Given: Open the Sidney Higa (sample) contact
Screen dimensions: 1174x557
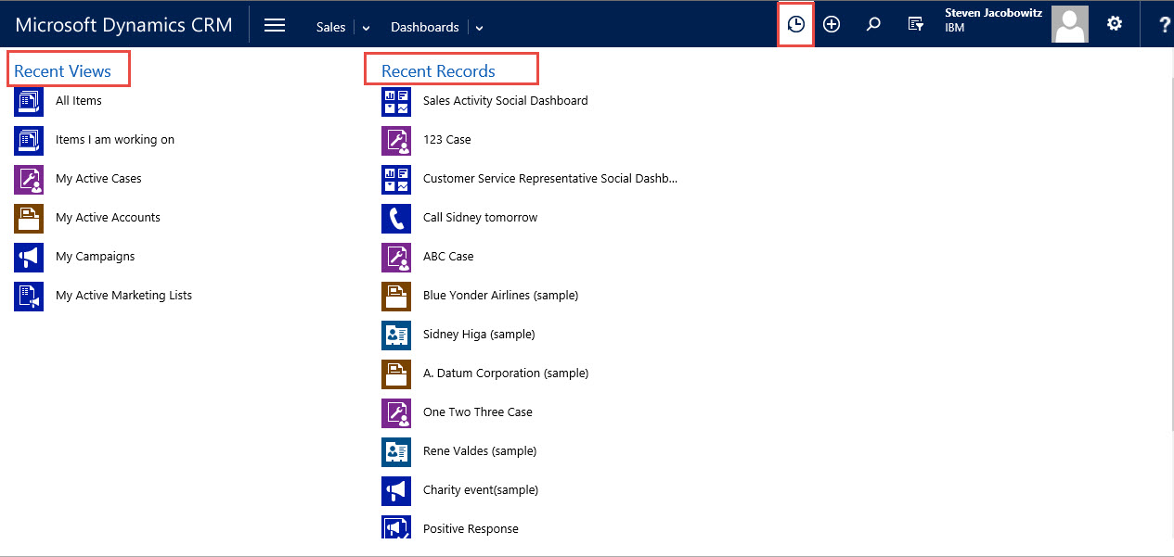Looking at the screenshot, I should (479, 335).
